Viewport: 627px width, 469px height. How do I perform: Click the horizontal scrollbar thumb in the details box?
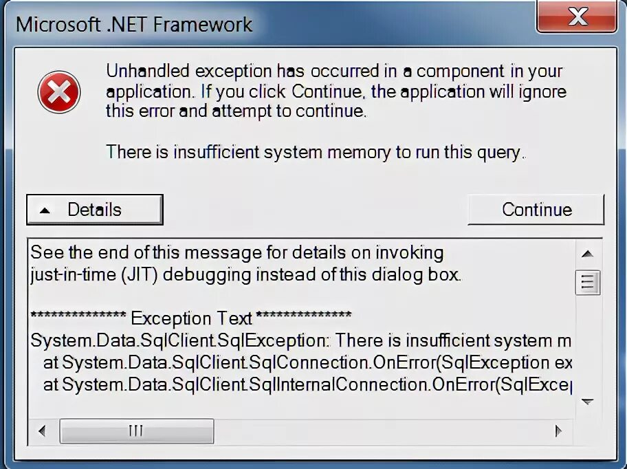[x=137, y=430]
